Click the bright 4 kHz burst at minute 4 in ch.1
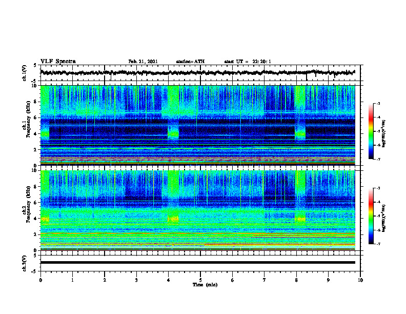 tap(173, 134)
